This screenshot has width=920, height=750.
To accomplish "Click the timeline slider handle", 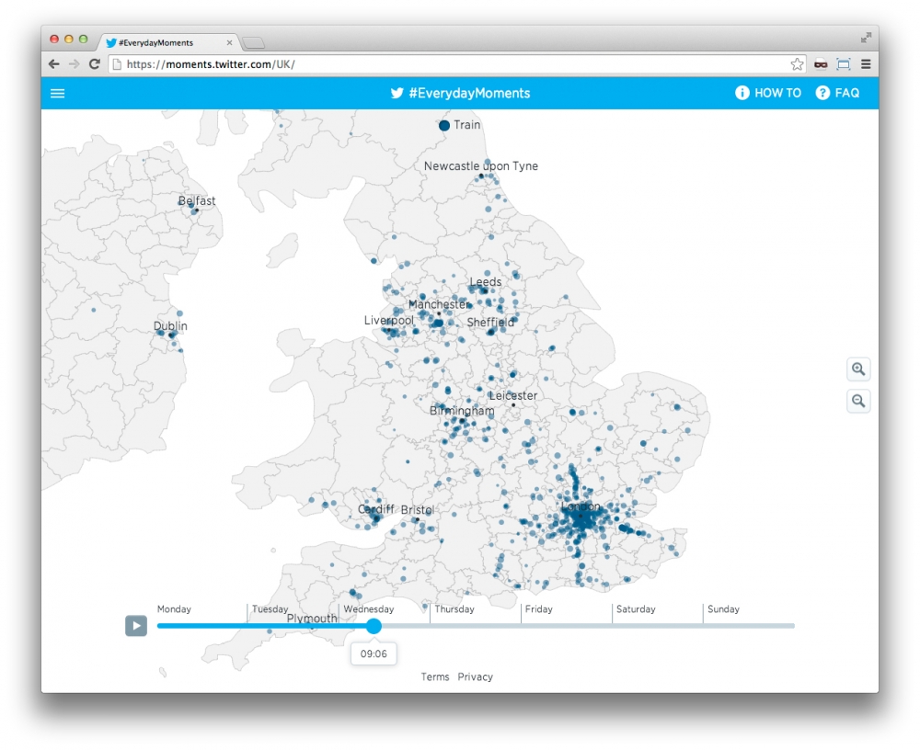I will tap(374, 626).
